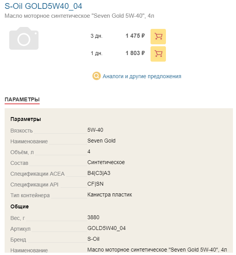Click the 1 475 ₽ price
Viewport: 236px width, 255px height.
pos(135,36)
